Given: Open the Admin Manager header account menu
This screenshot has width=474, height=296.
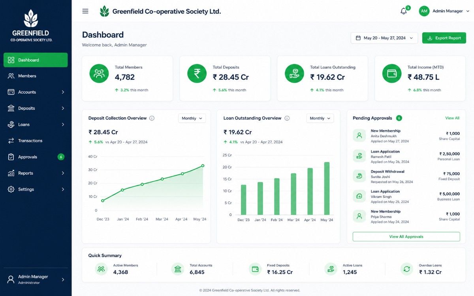Looking at the screenshot, I should 444,11.
